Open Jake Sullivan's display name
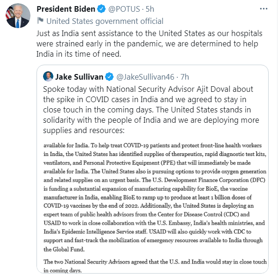 coord(79,77)
